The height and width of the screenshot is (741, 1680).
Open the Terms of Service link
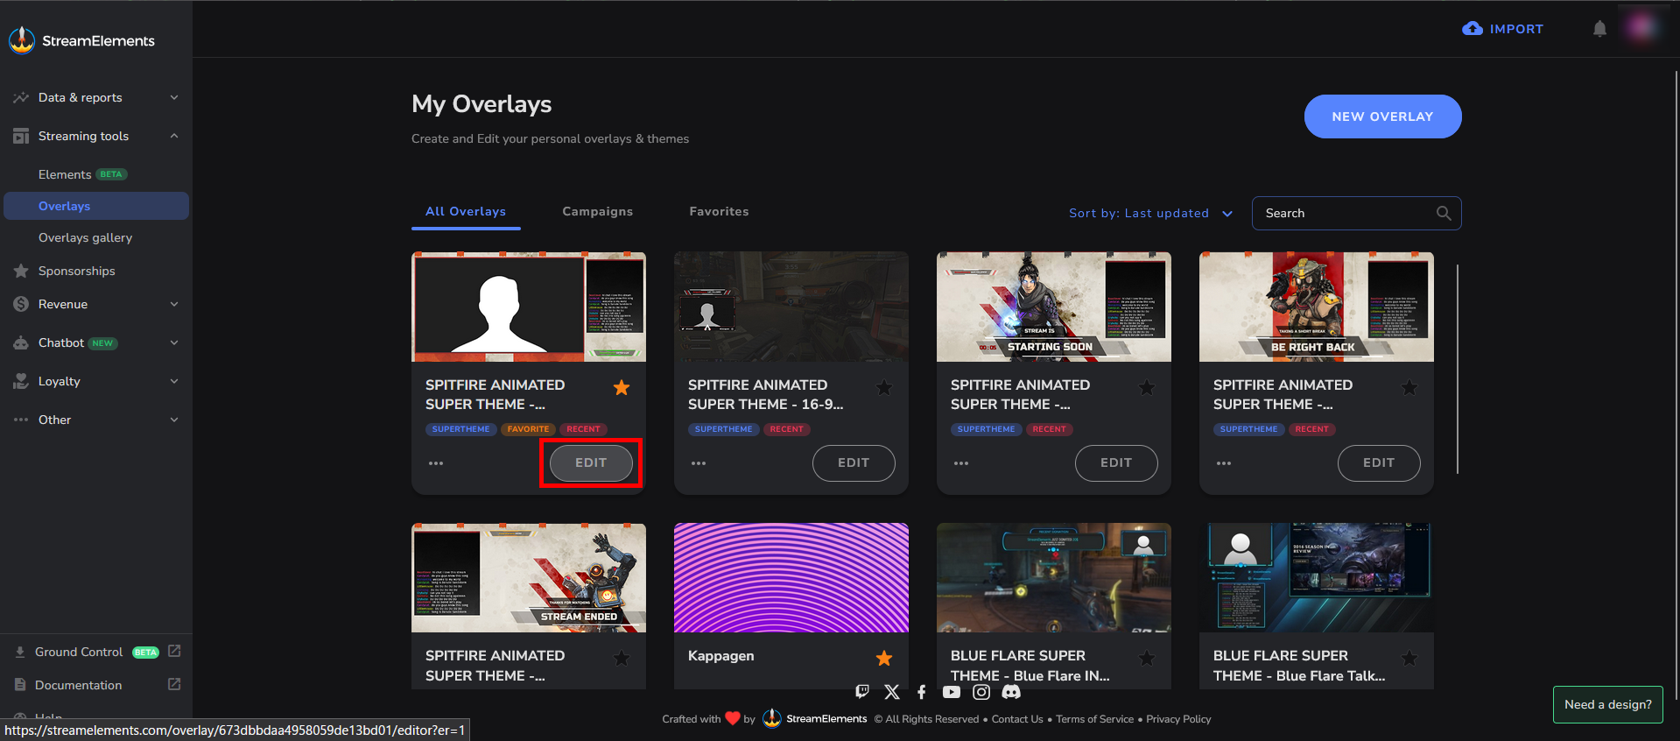(1094, 719)
